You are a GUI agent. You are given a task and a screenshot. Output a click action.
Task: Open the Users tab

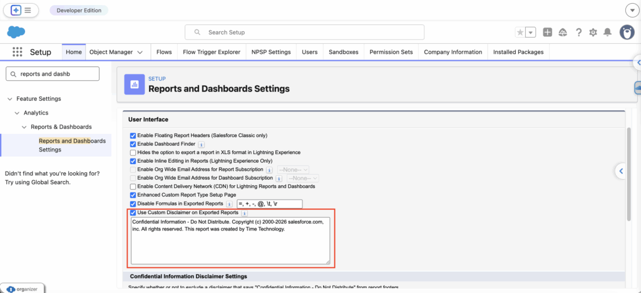[x=310, y=53]
